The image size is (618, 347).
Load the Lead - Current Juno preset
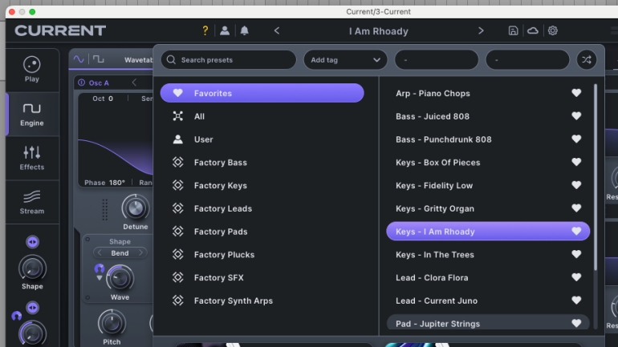pos(488,301)
